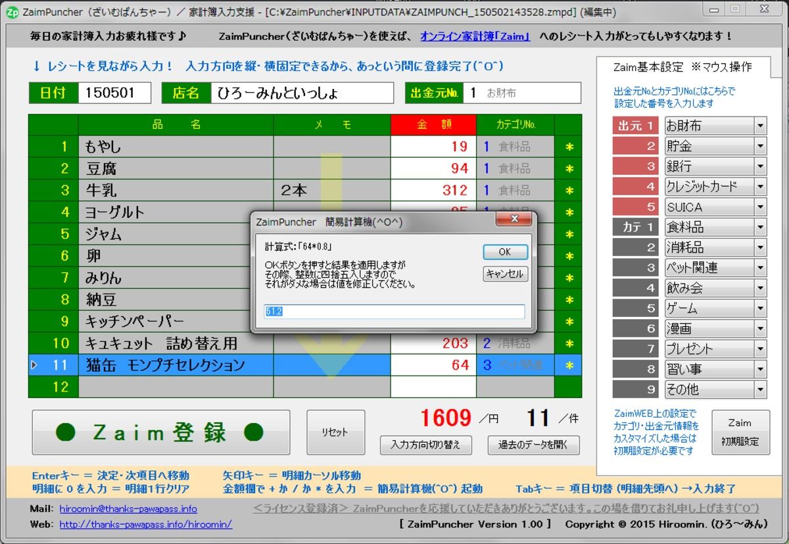Close the 簡易計算機 dialog
The height and width of the screenshot is (544, 789).
pyautogui.click(x=514, y=219)
